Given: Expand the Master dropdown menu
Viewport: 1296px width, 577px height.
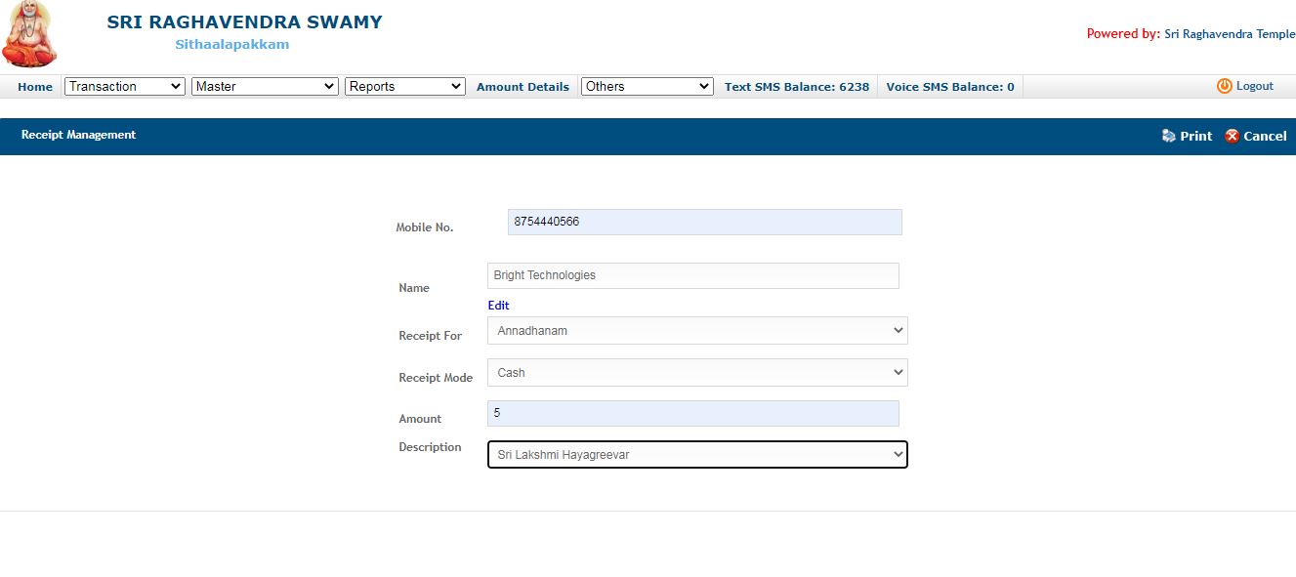Looking at the screenshot, I should point(265,86).
